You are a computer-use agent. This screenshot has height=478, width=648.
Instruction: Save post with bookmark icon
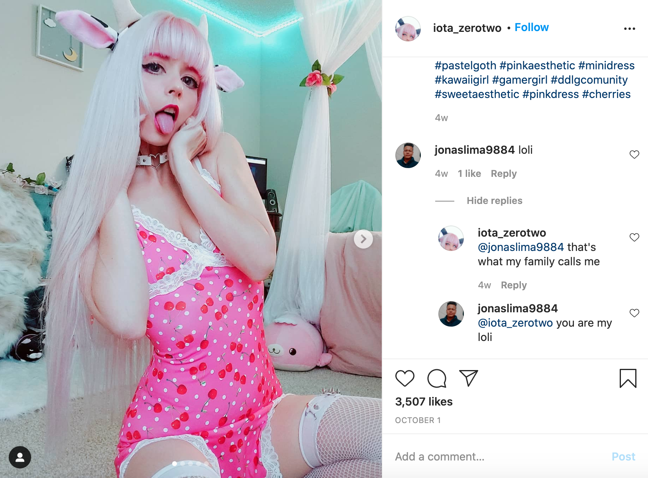pos(628,378)
